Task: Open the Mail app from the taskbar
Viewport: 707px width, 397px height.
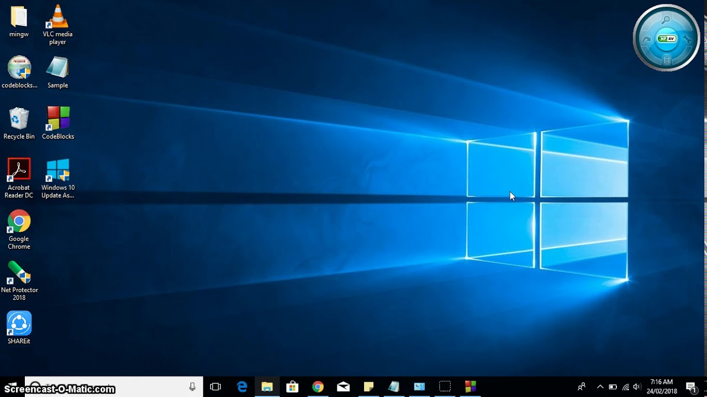Action: click(x=343, y=387)
